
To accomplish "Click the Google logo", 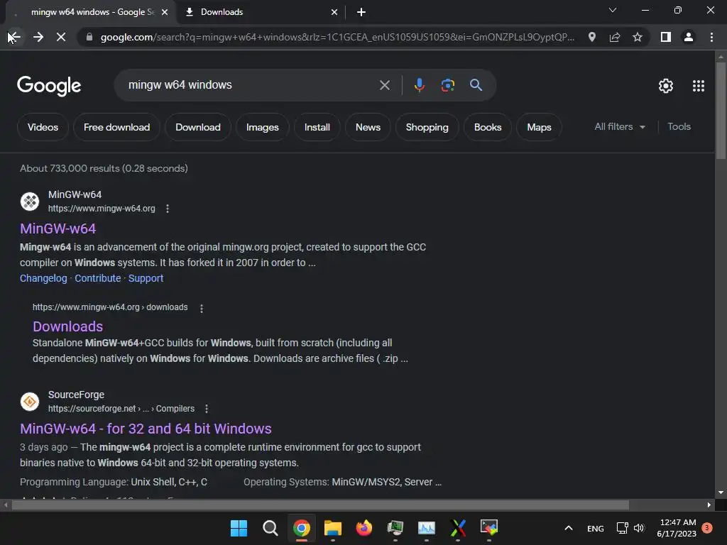I will pos(49,86).
